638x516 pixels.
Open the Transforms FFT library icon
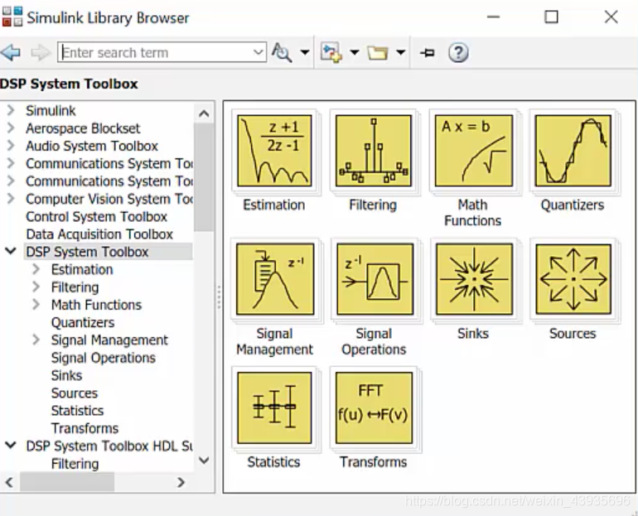[x=374, y=407]
